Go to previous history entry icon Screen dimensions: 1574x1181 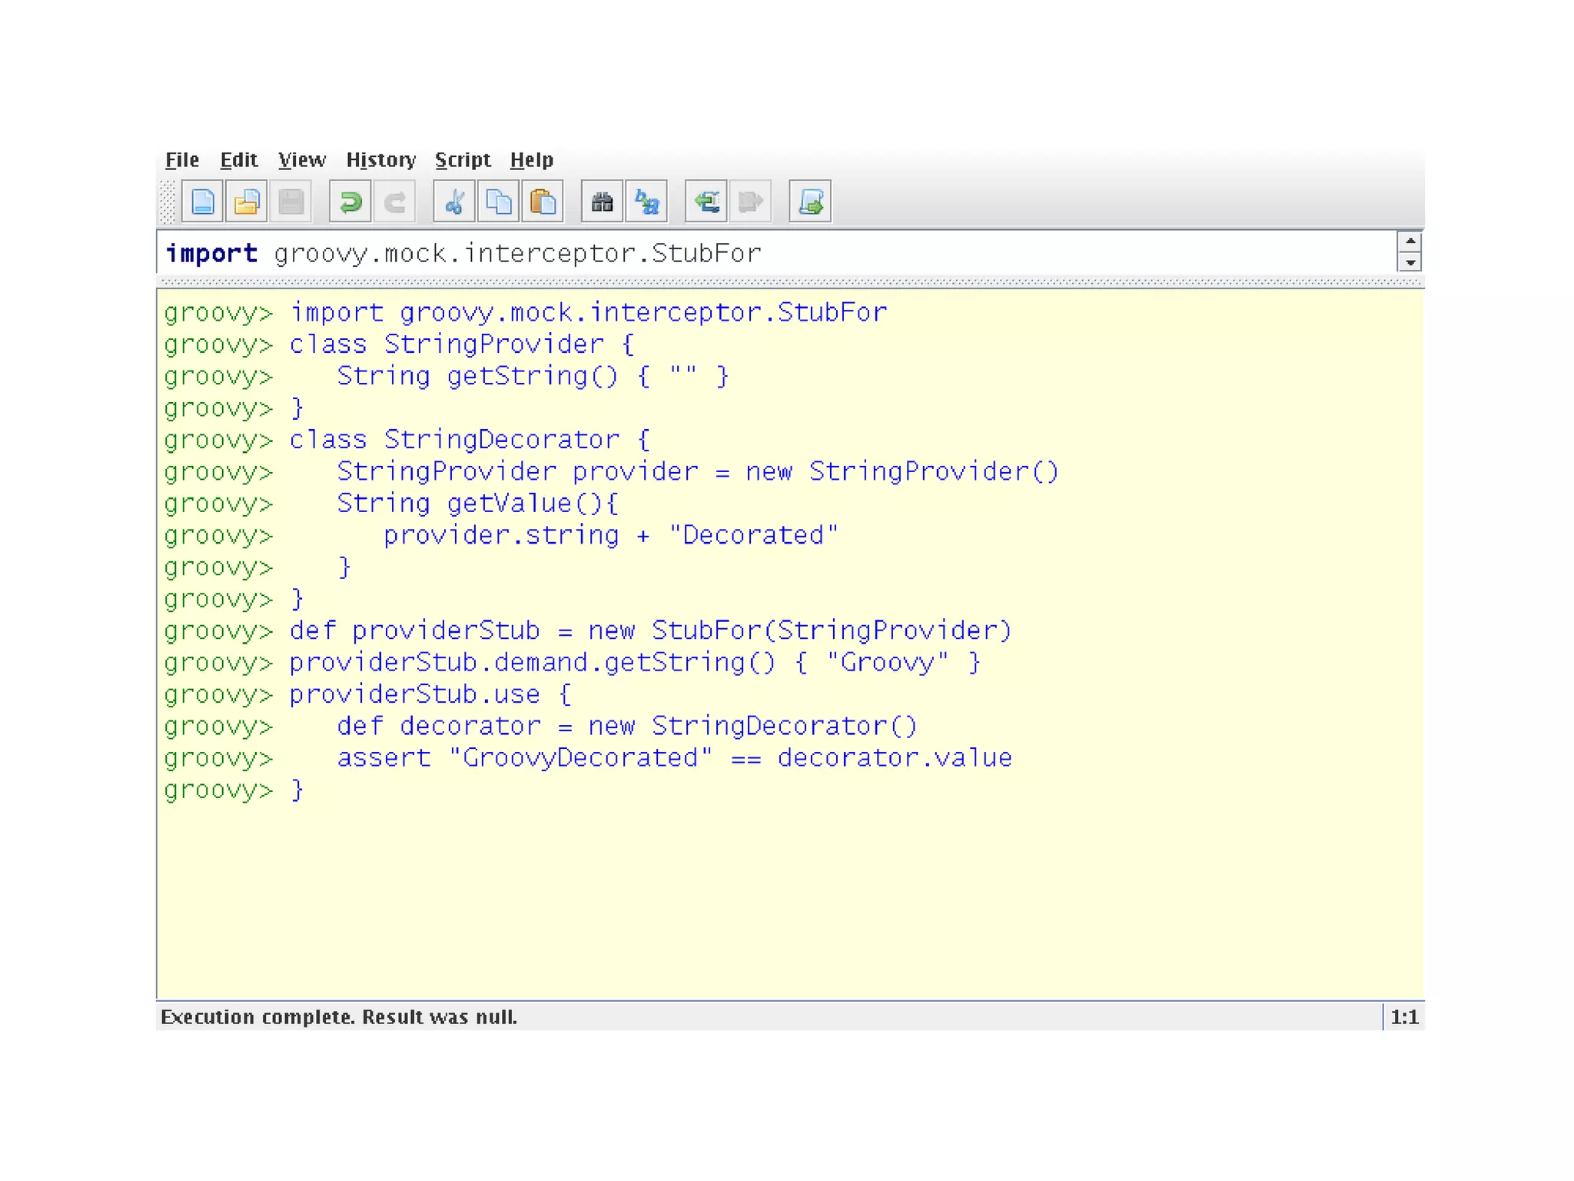[706, 202]
